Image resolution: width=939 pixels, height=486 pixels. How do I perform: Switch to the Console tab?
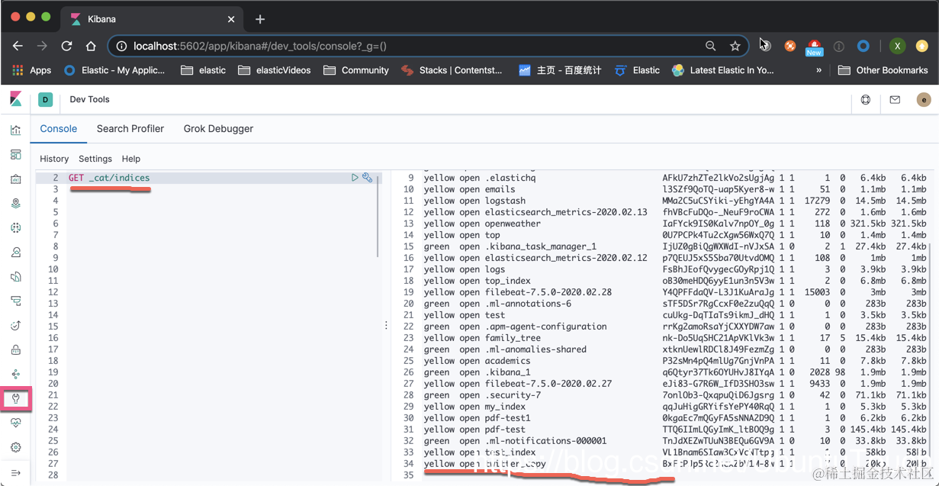click(59, 128)
